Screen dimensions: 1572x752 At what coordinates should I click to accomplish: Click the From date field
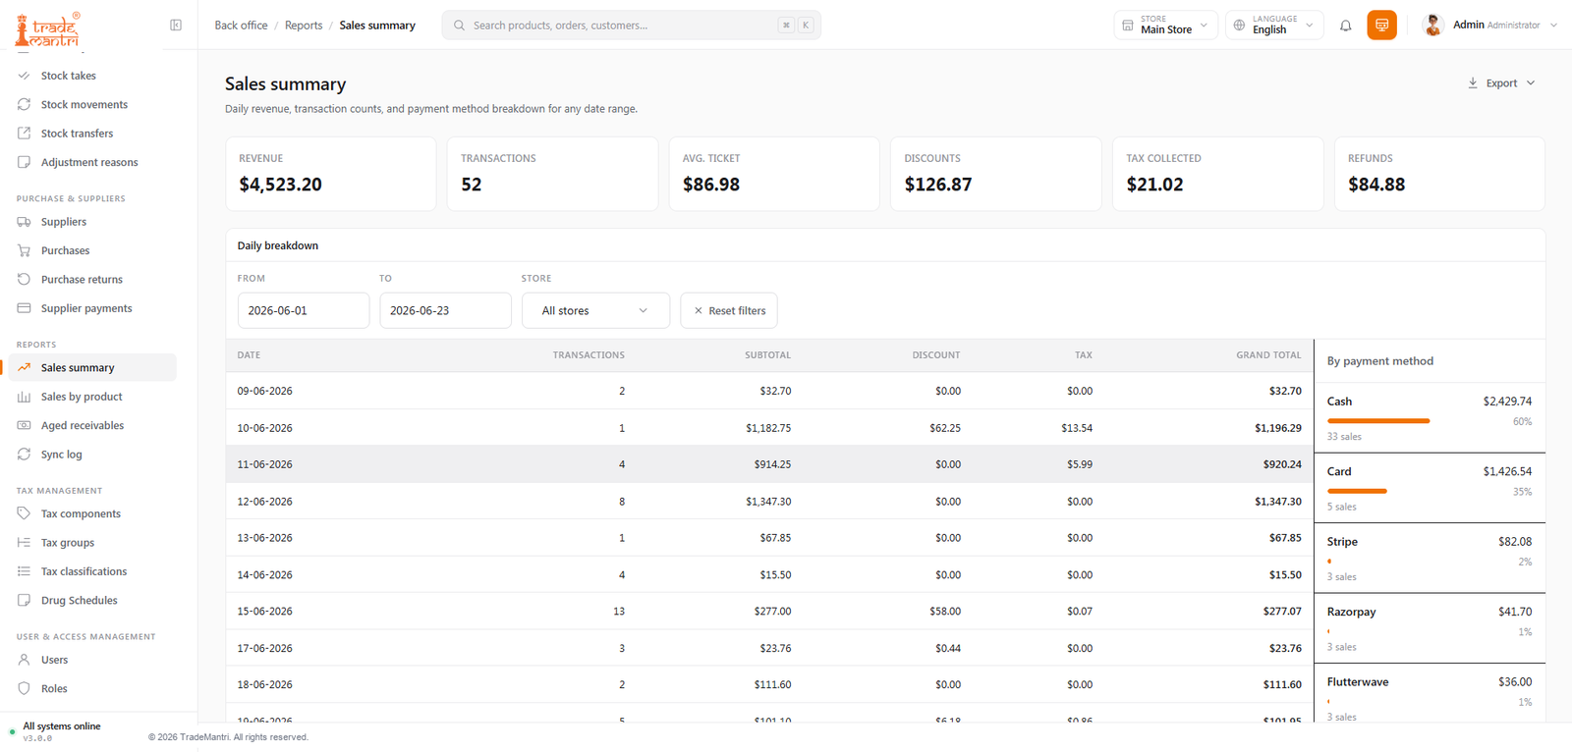(304, 310)
